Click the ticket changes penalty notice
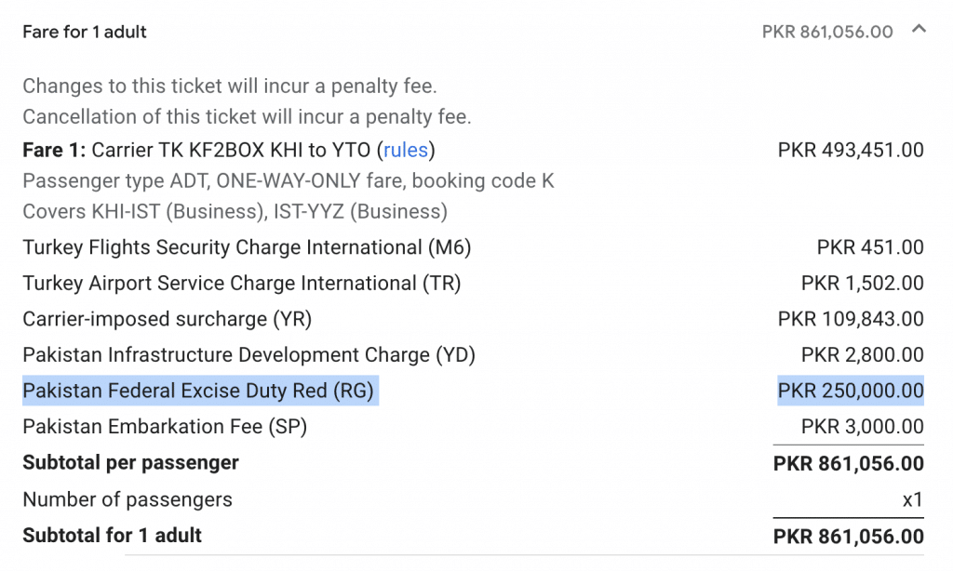Image resolution: width=953 pixels, height=571 pixels. coord(229,86)
